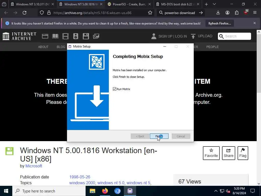Click the Cancel button in Motrix Setup
The height and width of the screenshot is (196, 261).
181,136
